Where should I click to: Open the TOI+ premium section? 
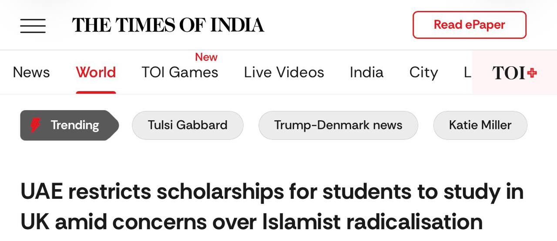(x=514, y=73)
